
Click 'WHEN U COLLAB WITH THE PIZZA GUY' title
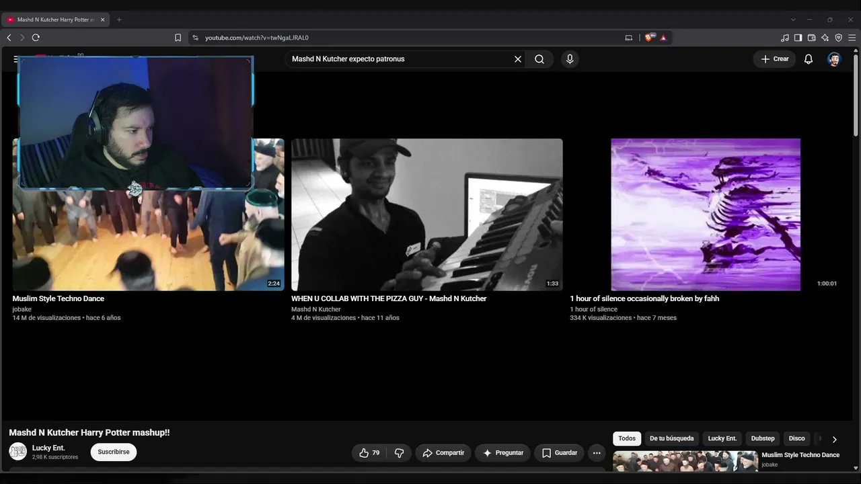pyautogui.click(x=389, y=298)
